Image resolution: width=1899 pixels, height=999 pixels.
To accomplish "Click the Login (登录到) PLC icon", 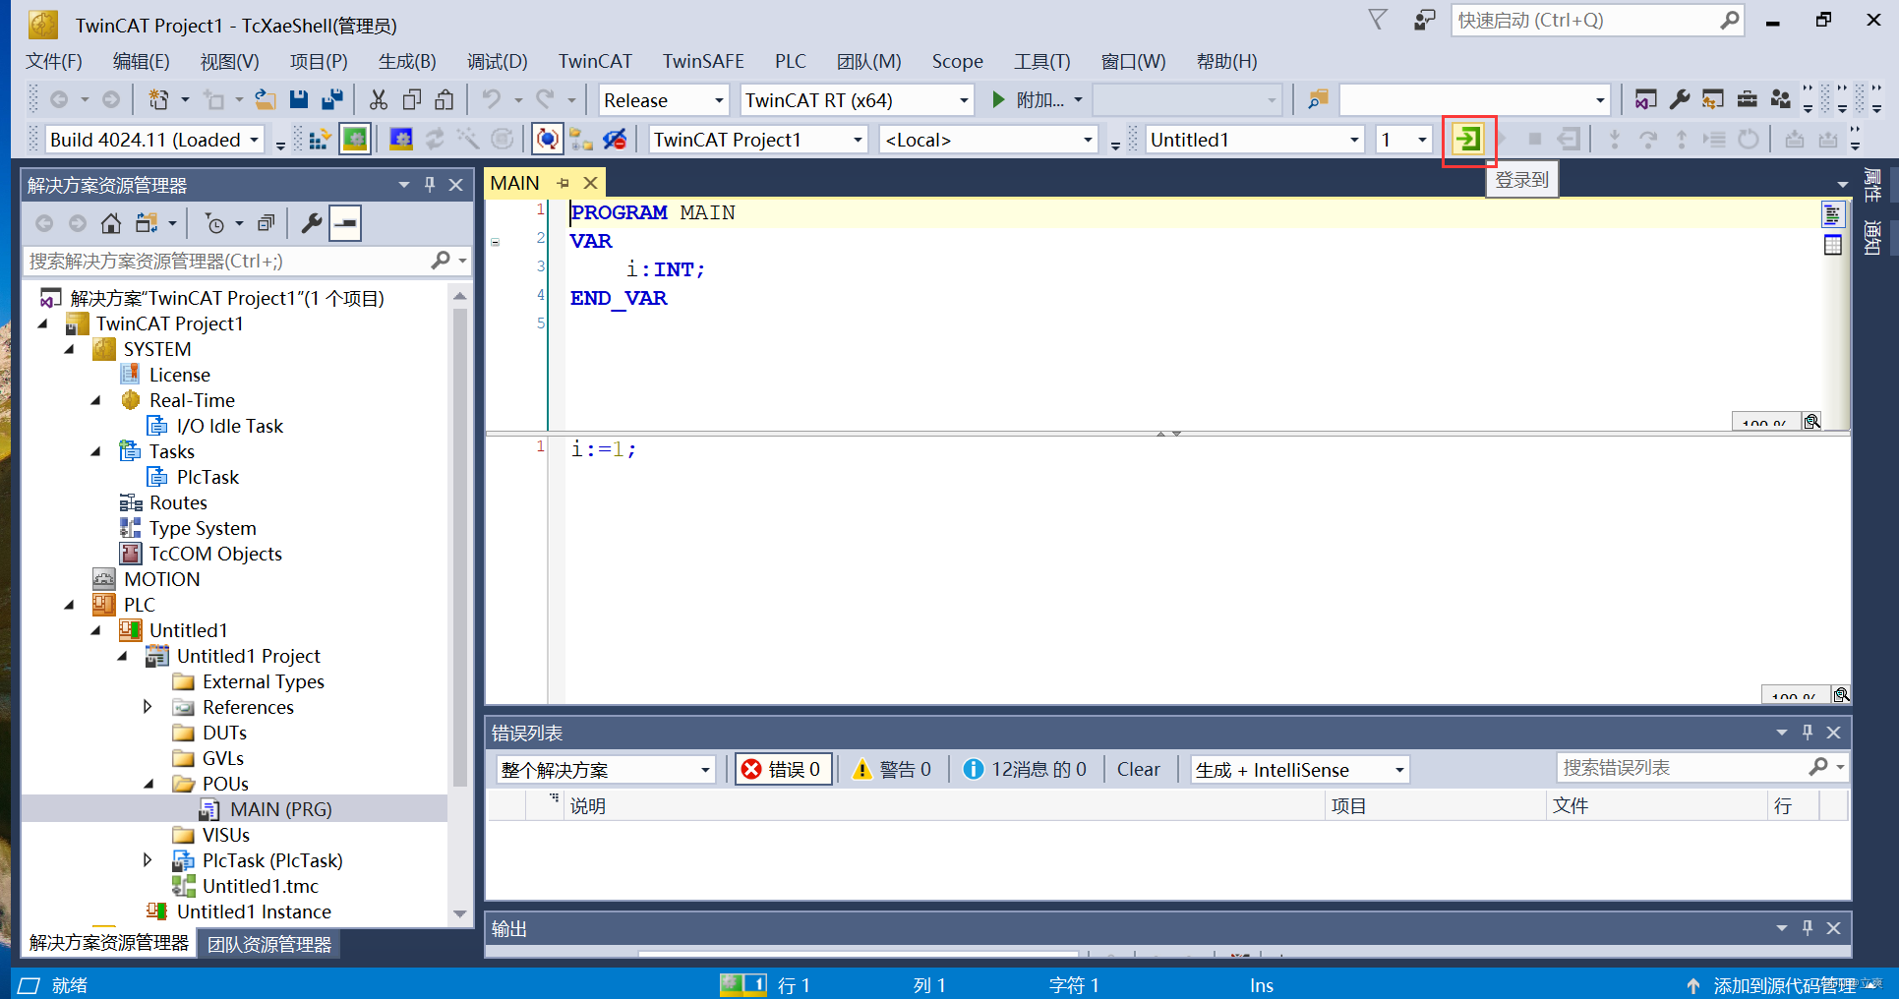I will (1467, 140).
